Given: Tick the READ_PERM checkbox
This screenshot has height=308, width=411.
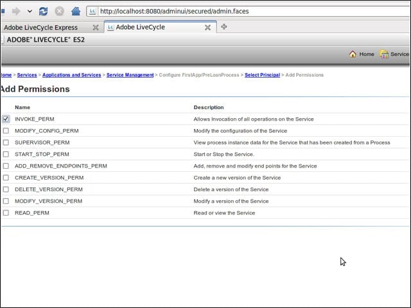Looking at the screenshot, I should click(x=6, y=212).
